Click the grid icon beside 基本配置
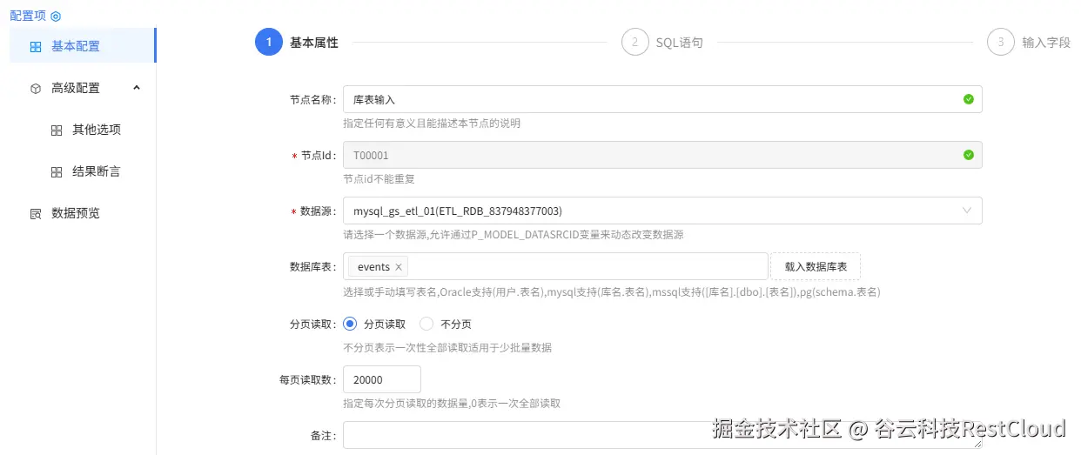The image size is (1081, 455). click(x=36, y=47)
